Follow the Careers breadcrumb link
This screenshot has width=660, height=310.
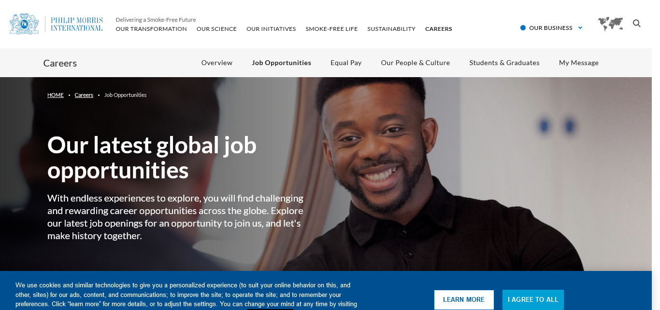tap(84, 95)
